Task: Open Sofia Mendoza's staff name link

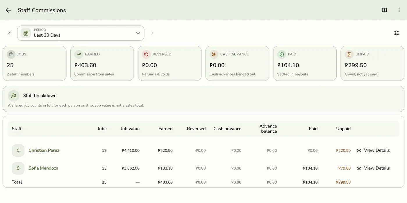Action: pyautogui.click(x=43, y=168)
